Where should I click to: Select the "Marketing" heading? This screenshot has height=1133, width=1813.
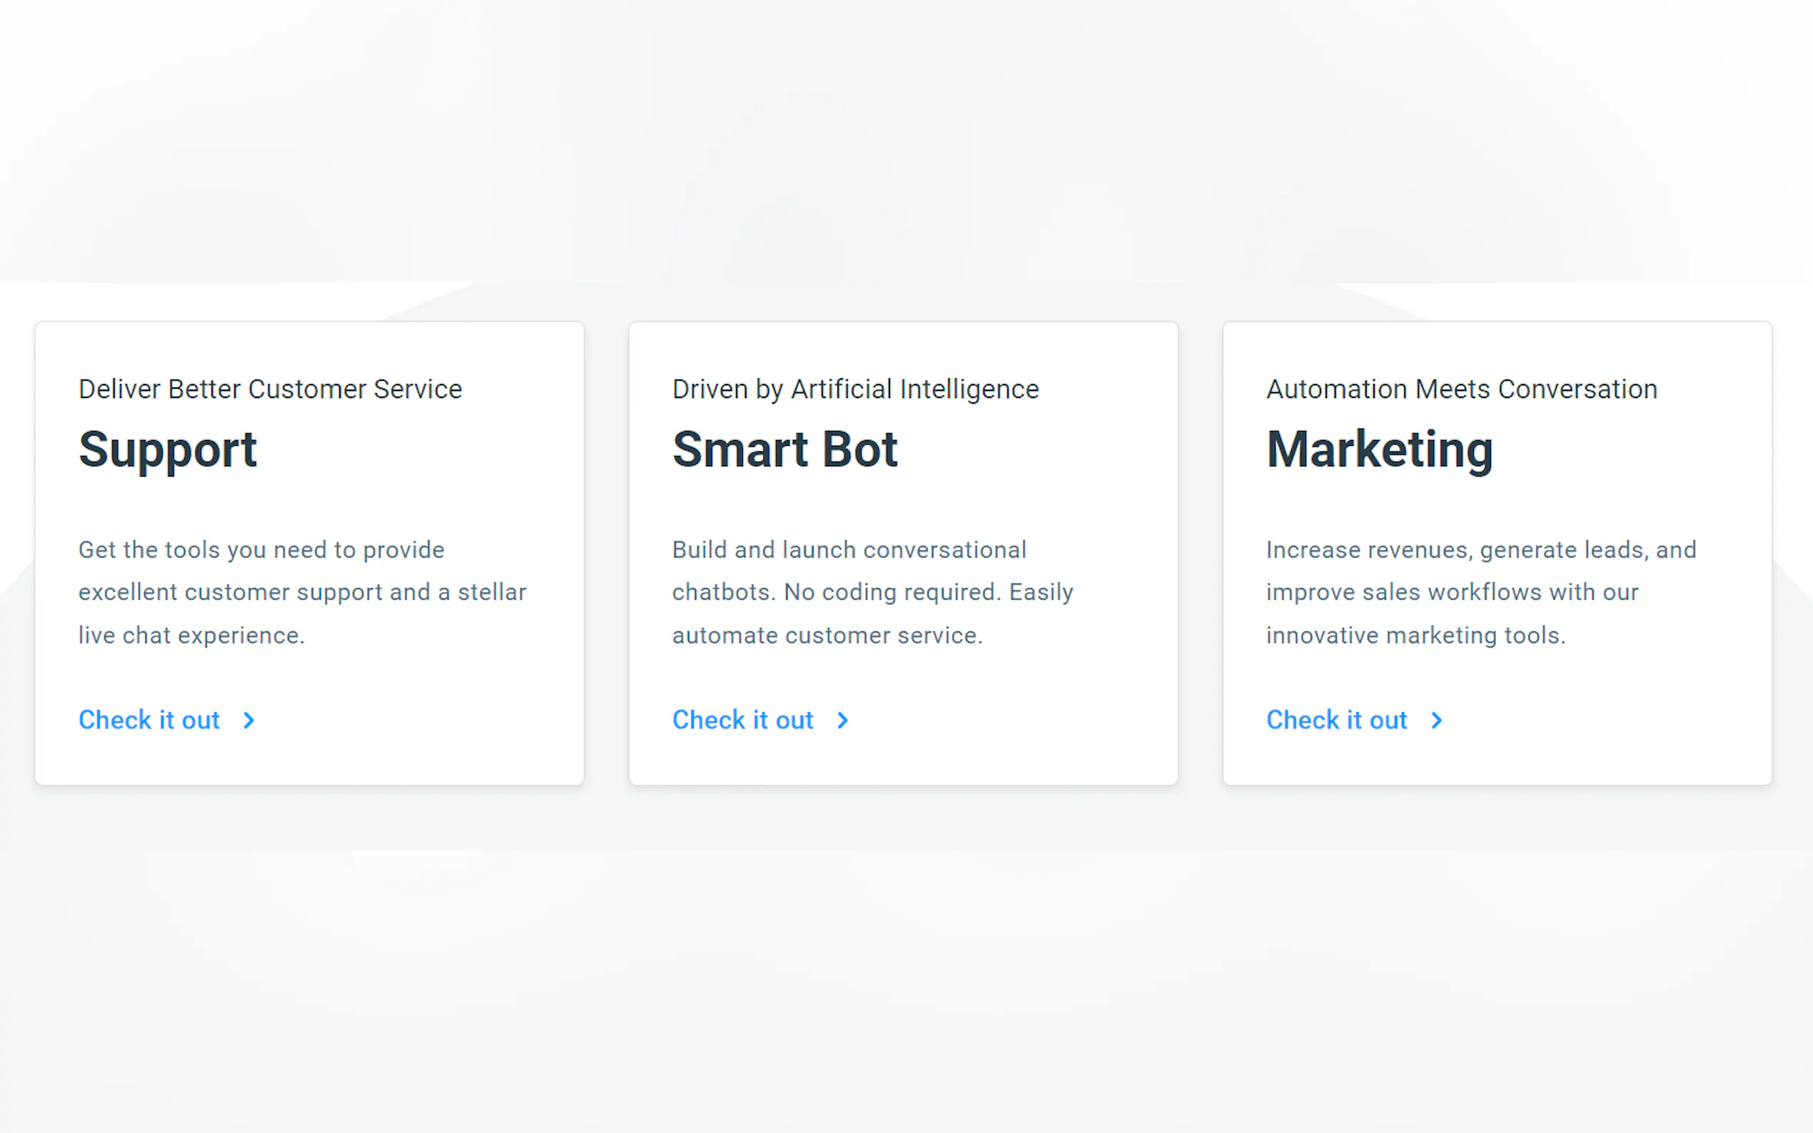click(1379, 449)
